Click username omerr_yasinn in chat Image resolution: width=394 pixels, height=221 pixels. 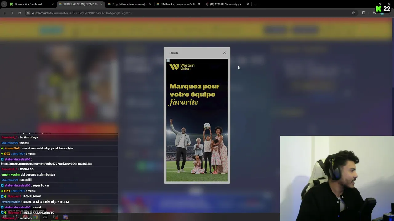[11, 175]
